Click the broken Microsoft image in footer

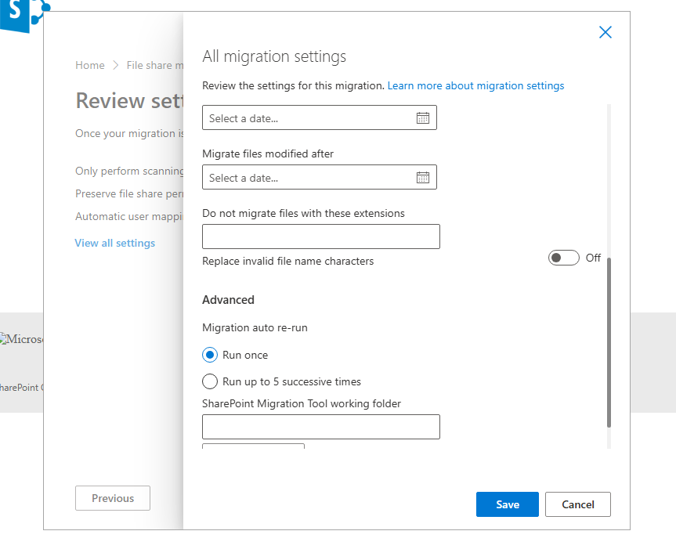22,339
